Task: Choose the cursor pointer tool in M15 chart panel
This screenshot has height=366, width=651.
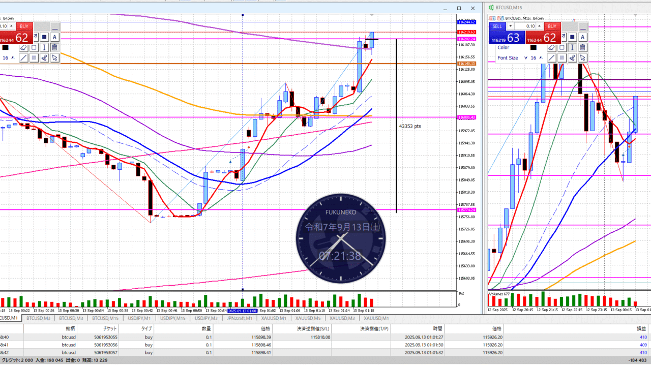Action: point(583,58)
